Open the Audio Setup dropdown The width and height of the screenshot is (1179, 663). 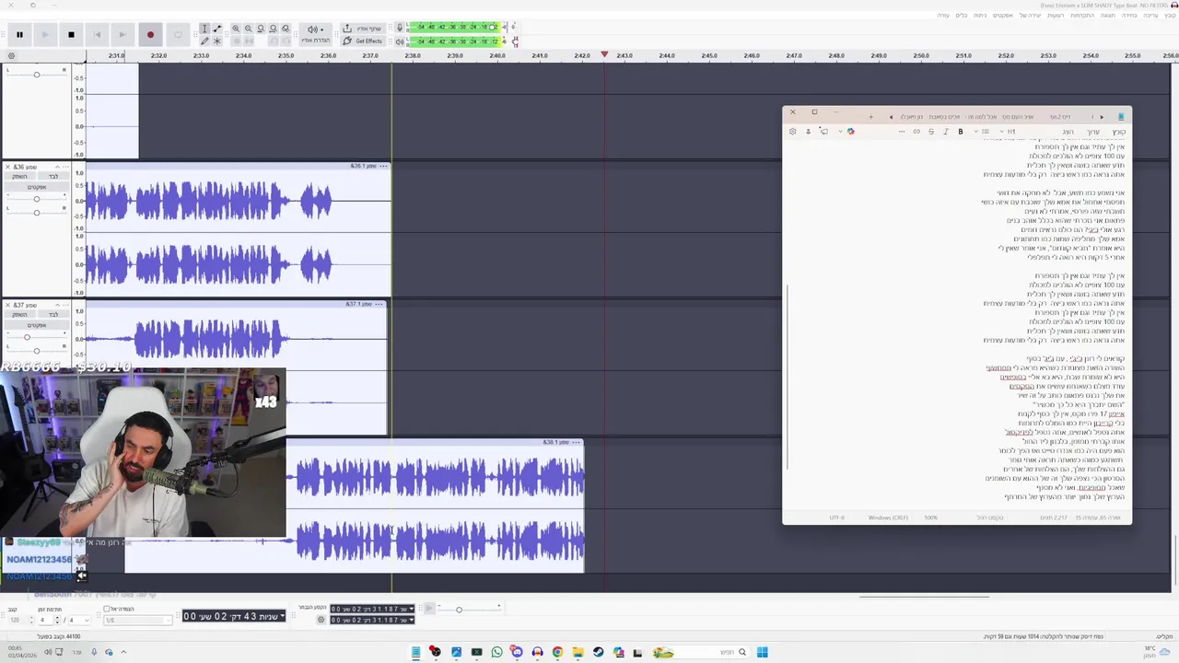tap(316, 34)
